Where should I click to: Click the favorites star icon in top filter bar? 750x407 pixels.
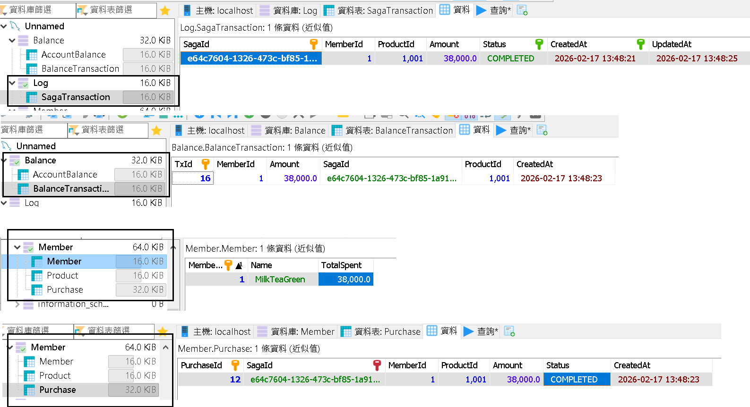(165, 10)
